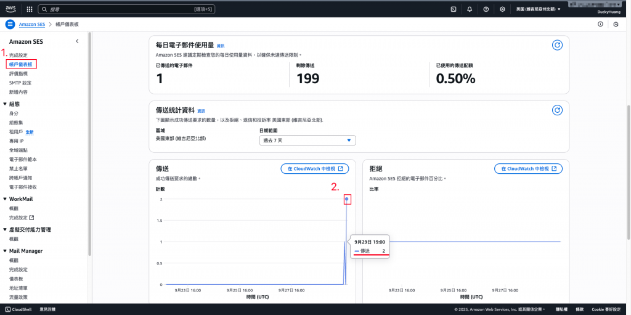Open 新增內容 in the sidebar
Image resolution: width=631 pixels, height=315 pixels.
pyautogui.click(x=18, y=92)
